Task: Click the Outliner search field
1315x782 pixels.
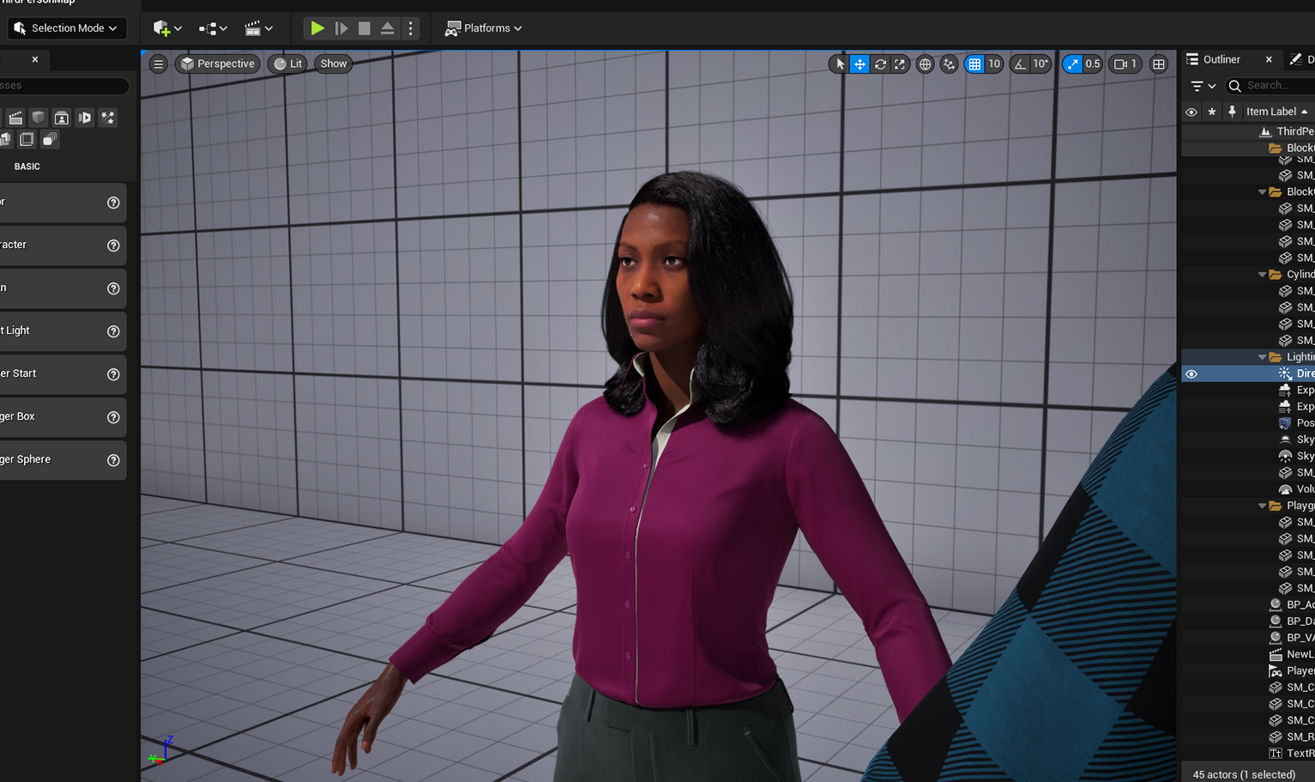Action: 1270,86
